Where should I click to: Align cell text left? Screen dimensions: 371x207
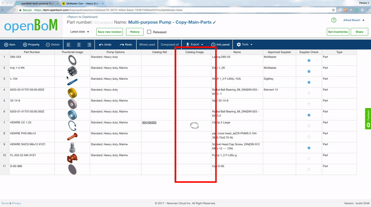[69, 44]
